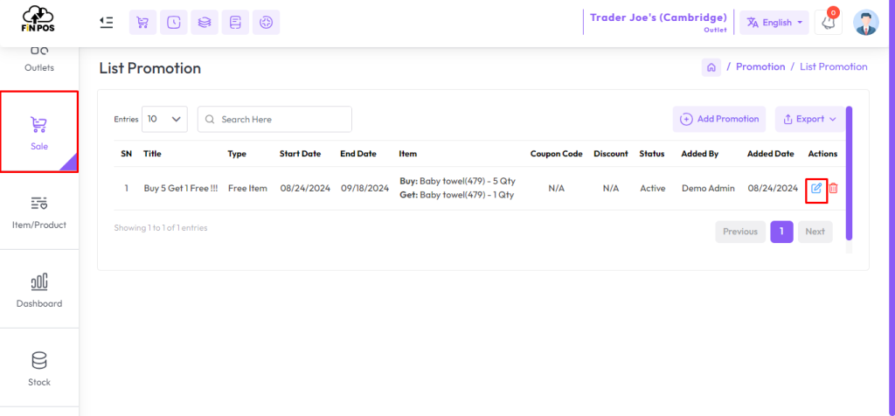Click the purple vertical scrollbar of the table
This screenshot has width=895, height=416.
tap(849, 173)
